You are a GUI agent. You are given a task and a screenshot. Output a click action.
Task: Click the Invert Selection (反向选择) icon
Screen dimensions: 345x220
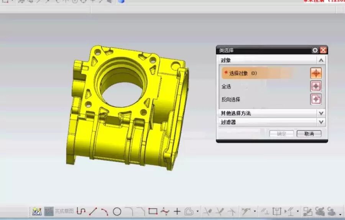(316, 99)
